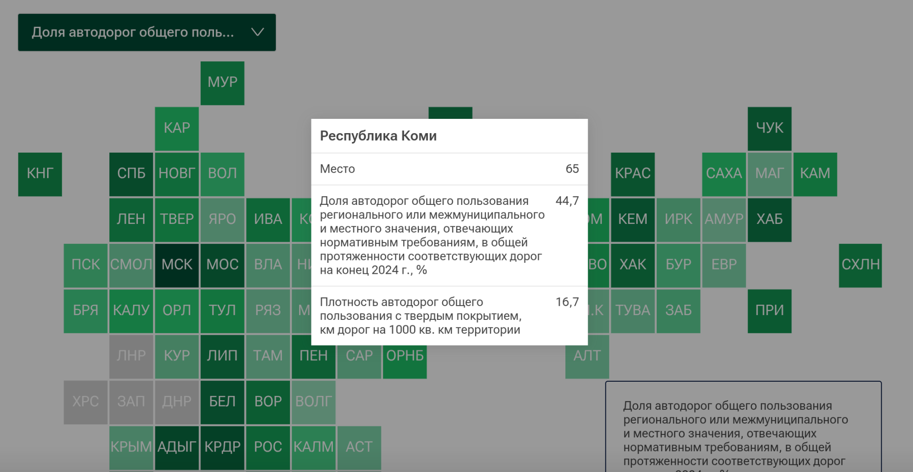Select the ПРИ Primorye tile
The image size is (913, 472).
769,311
